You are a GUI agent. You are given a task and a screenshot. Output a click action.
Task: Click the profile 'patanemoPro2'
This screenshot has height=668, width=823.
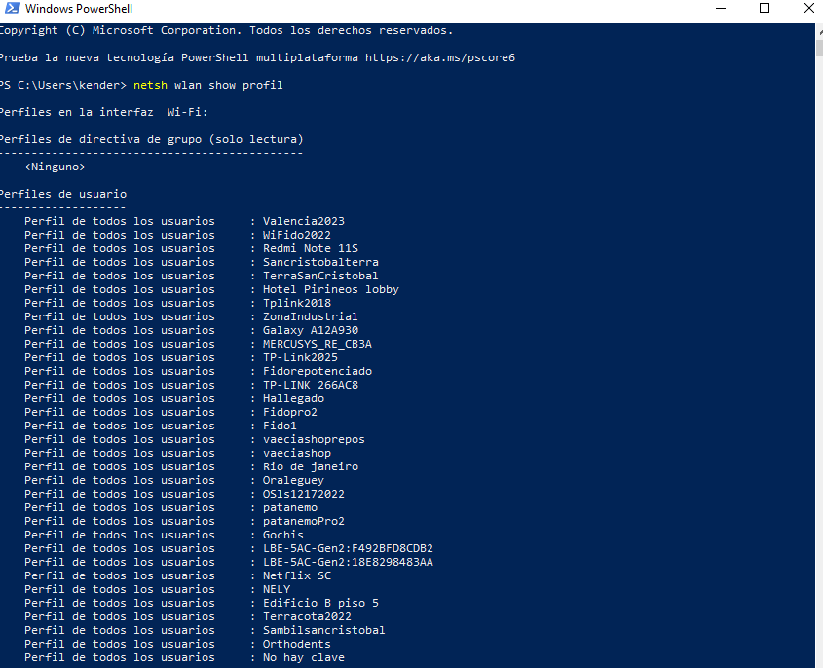click(x=303, y=522)
